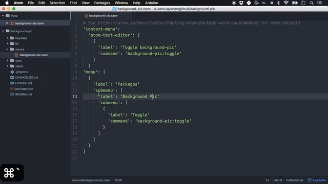The image size is (328, 184).
Task: Click menus/background-pic.cson path in status bar
Action: (91, 180)
